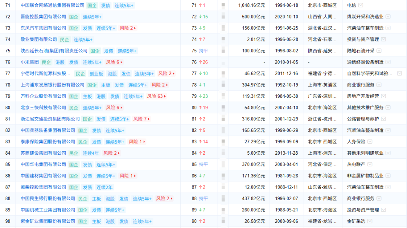Viewport: 407px width, 228px height.
Task: Select the 福建省-龙岩... location cell
Action: click(322, 221)
